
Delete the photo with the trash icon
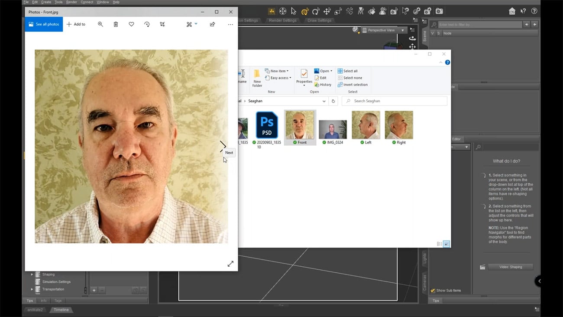[116, 24]
